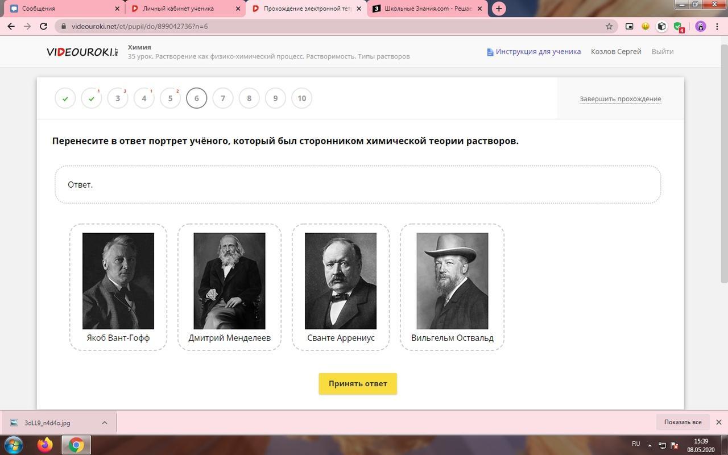
Task: Click the browser back arrow
Action: click(x=11, y=26)
